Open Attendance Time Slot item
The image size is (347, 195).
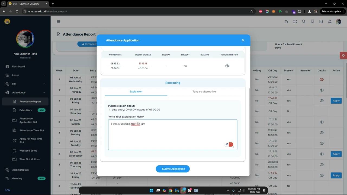point(25,130)
